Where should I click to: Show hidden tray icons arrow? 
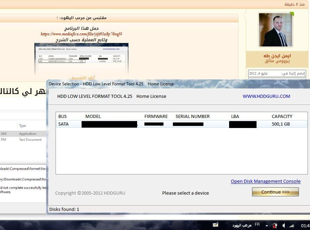tap(267, 225)
